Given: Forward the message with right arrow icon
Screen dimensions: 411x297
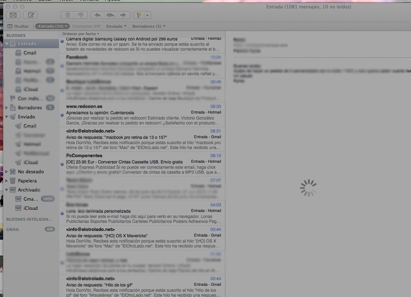Looking at the screenshot, I should coord(123,15).
